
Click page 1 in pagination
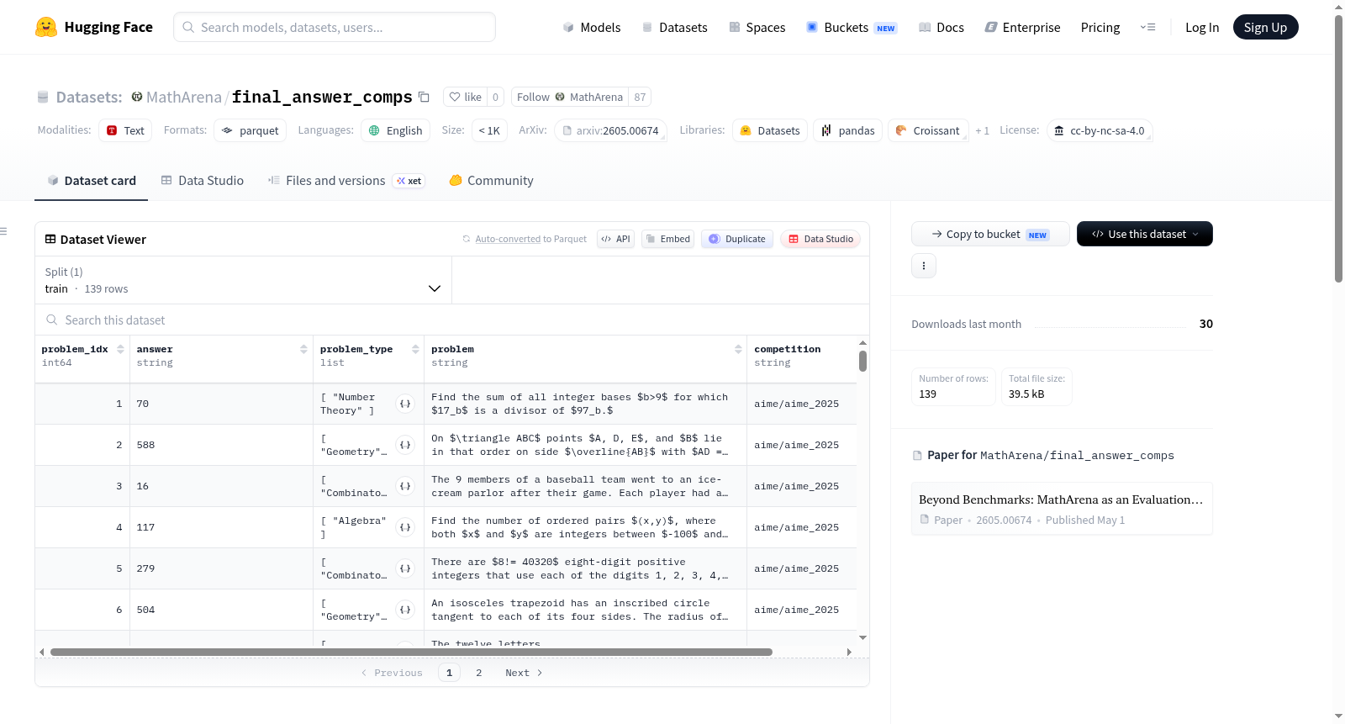[x=449, y=673]
